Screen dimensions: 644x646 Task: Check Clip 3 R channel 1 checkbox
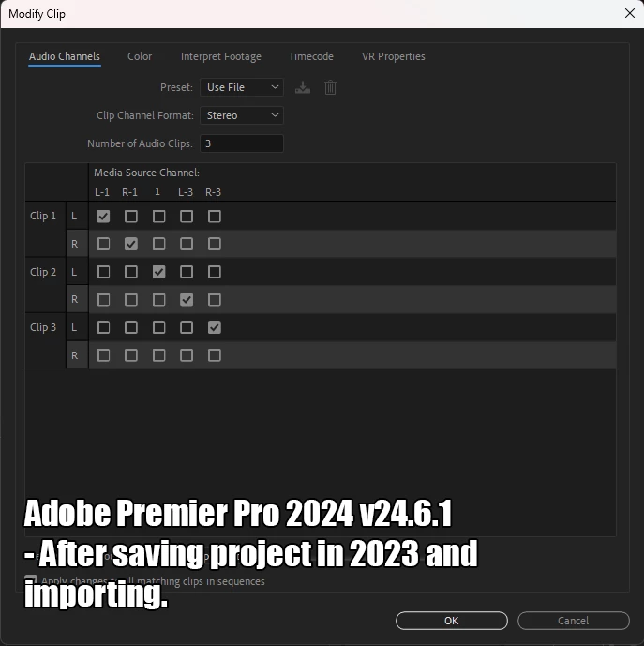[159, 355]
